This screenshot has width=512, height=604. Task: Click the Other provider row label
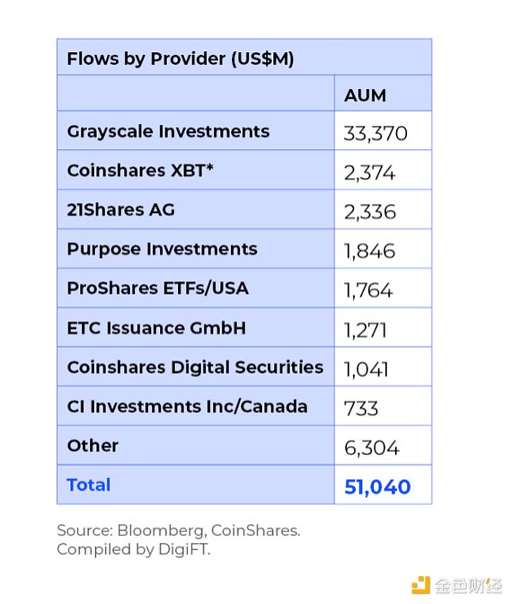[x=93, y=446]
